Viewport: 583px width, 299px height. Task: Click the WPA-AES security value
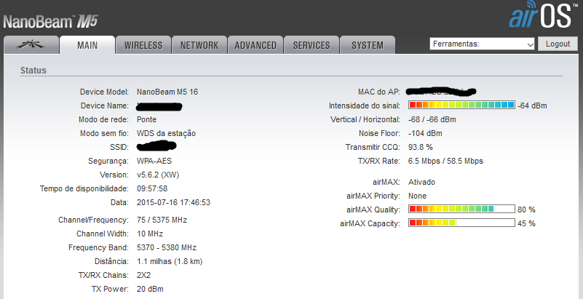pyautogui.click(x=154, y=162)
